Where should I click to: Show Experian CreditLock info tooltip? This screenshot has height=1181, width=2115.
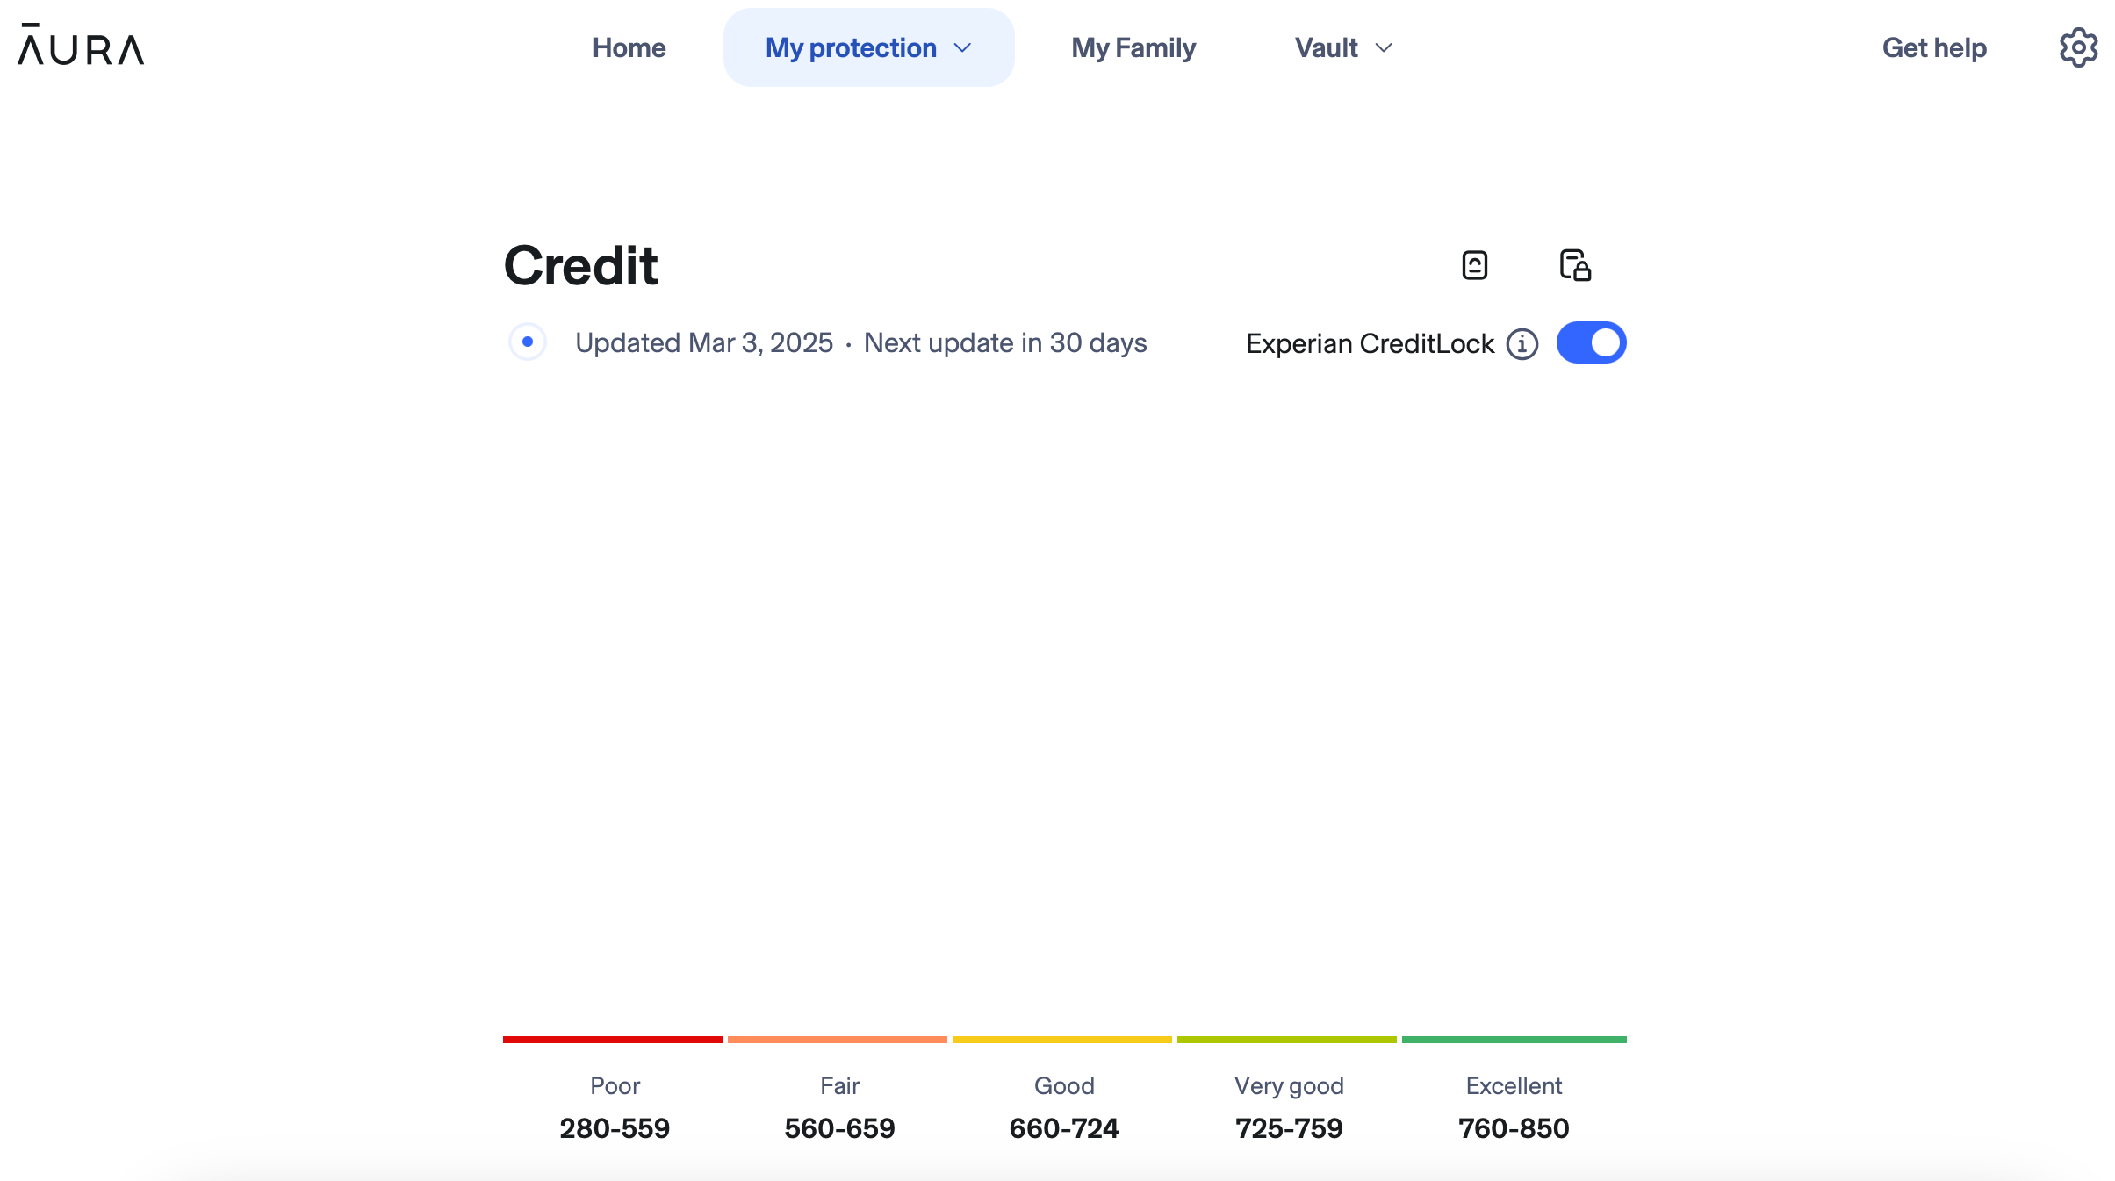point(1522,344)
